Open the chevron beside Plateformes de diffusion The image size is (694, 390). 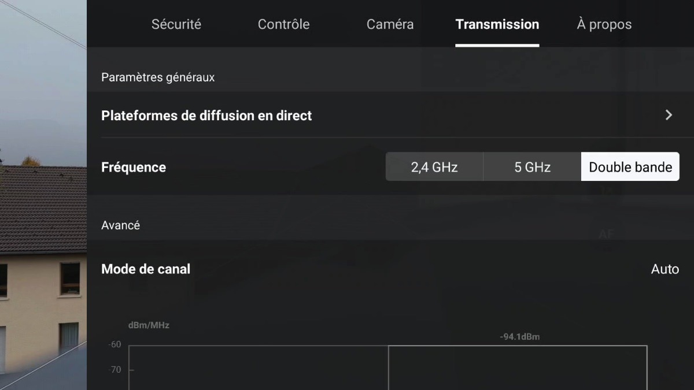point(669,115)
